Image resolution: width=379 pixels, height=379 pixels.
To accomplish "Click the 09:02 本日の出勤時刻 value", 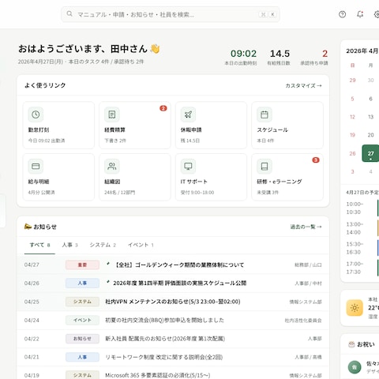I will (243, 54).
